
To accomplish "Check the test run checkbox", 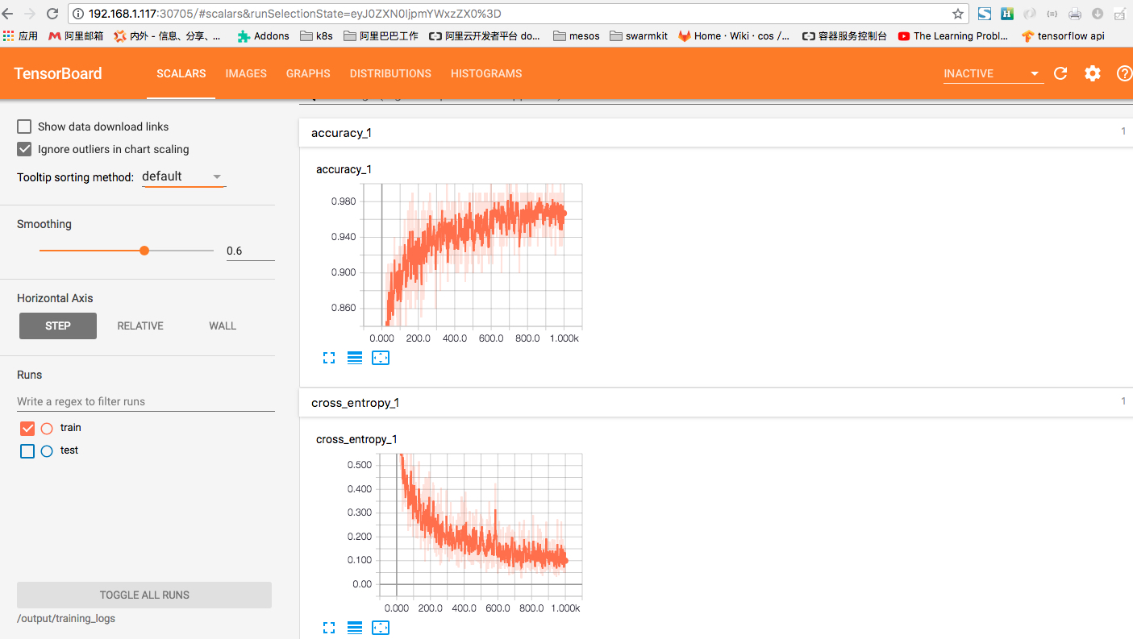I will (x=27, y=451).
